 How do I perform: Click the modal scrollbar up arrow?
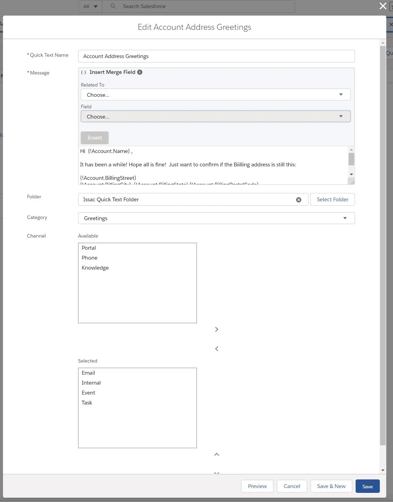tap(383, 43)
